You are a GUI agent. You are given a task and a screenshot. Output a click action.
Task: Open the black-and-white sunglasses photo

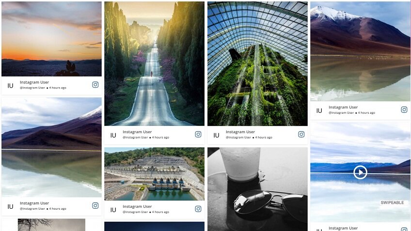coord(257,189)
